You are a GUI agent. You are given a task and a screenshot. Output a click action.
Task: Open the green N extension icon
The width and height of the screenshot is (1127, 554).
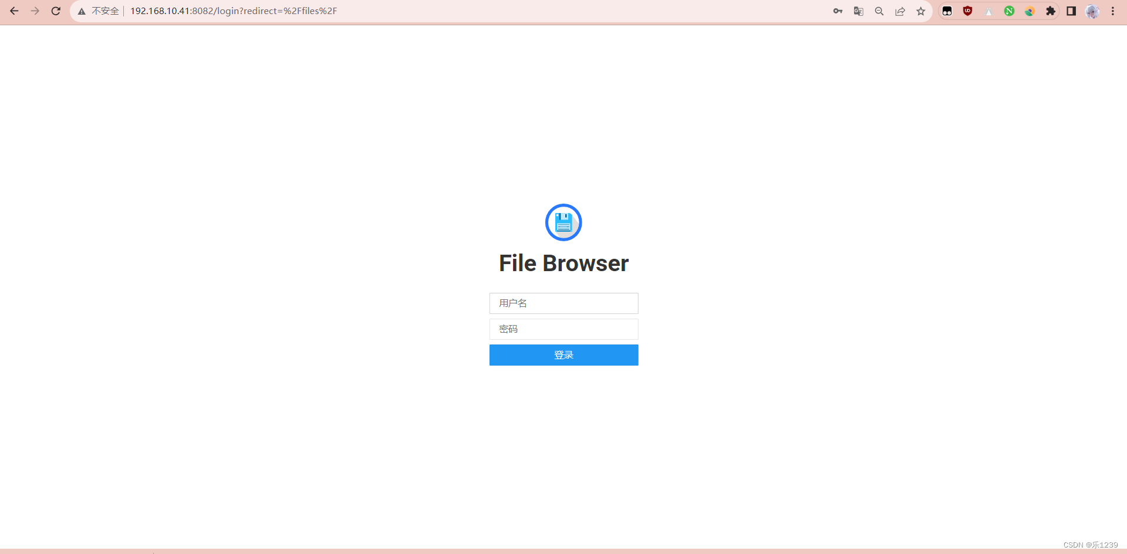tap(1009, 11)
